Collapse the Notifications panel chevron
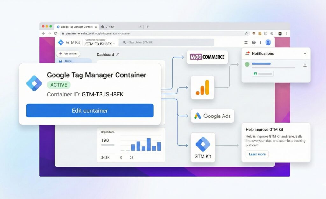 click(305, 53)
